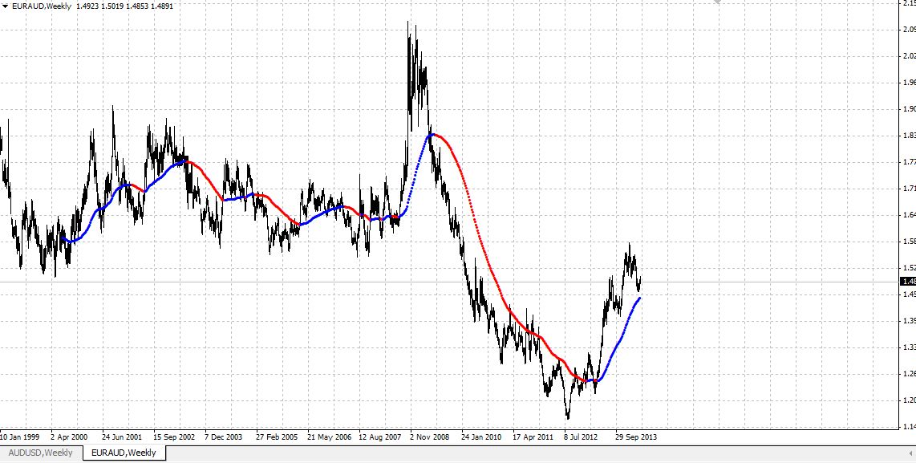916x463 pixels.
Task: Click the small arrow before EURAUD,Weekly title
Action: click(x=5, y=6)
